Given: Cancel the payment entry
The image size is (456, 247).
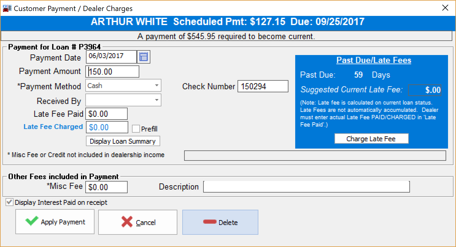Looking at the screenshot, I should click(137, 222).
